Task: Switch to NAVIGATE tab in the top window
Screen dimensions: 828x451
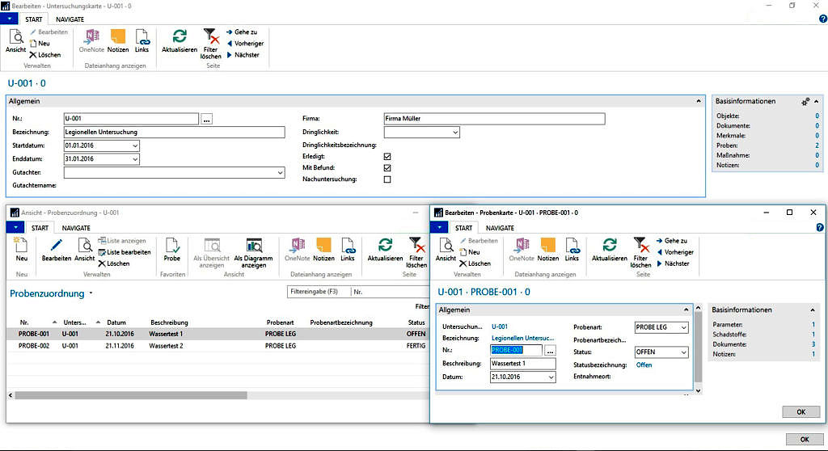Action: (x=70, y=19)
